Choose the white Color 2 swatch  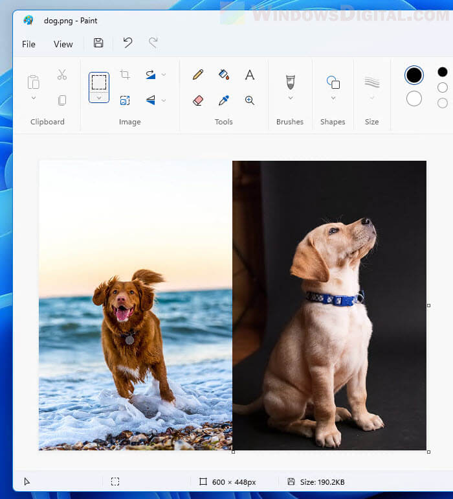pos(414,99)
